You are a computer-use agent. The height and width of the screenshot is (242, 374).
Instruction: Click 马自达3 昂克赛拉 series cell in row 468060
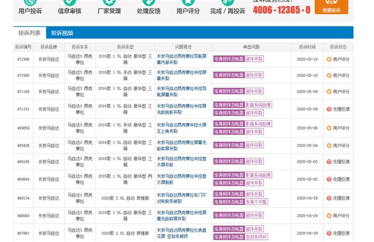point(80,215)
